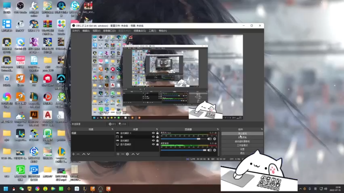Move scene down with chevron arrow
The image size is (344, 193).
tap(89, 154)
